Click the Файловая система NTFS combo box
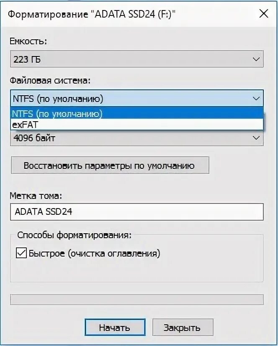This screenshot has height=346, width=278. (136, 98)
